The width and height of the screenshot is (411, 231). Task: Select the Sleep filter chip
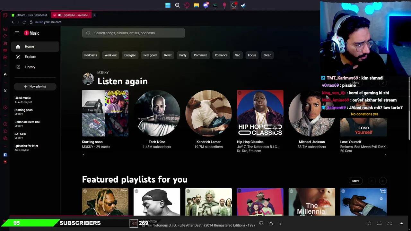267,55
